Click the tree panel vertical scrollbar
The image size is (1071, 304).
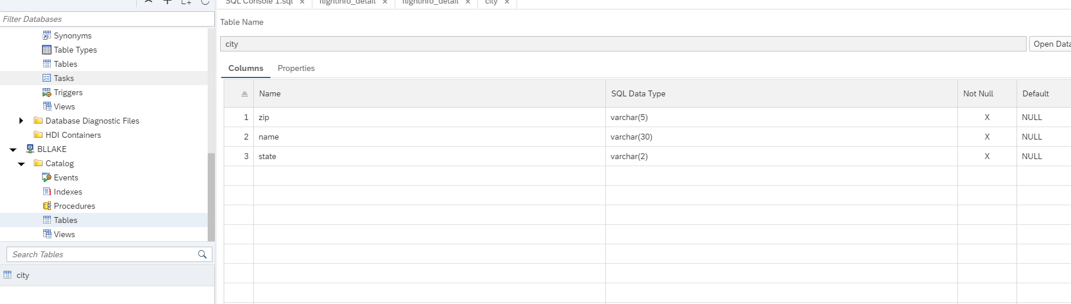211,195
